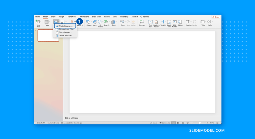Toggle the Comments pane
The height and width of the screenshot is (139, 255).
tap(165, 123)
